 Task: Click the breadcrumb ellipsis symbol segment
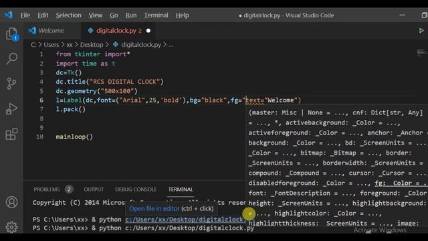(171, 45)
